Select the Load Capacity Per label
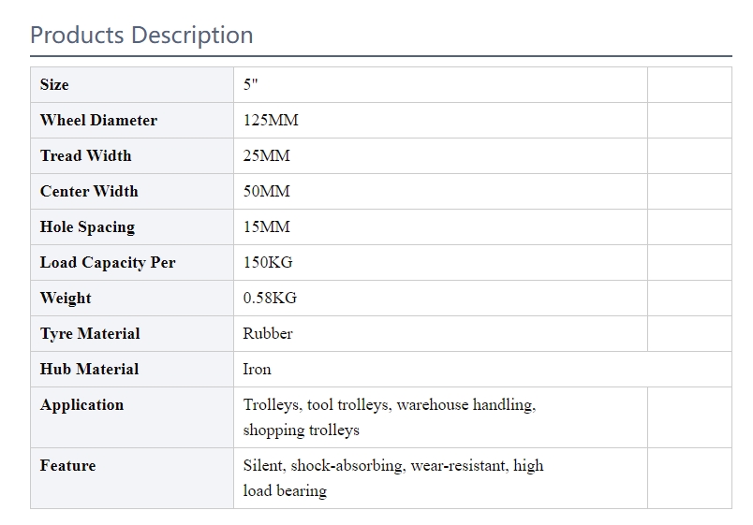This screenshot has width=753, height=525. coord(108,262)
